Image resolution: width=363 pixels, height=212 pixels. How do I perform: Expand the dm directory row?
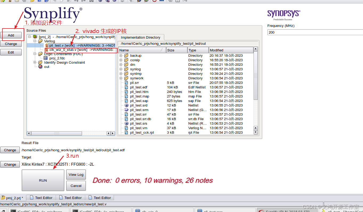click(x=121, y=65)
